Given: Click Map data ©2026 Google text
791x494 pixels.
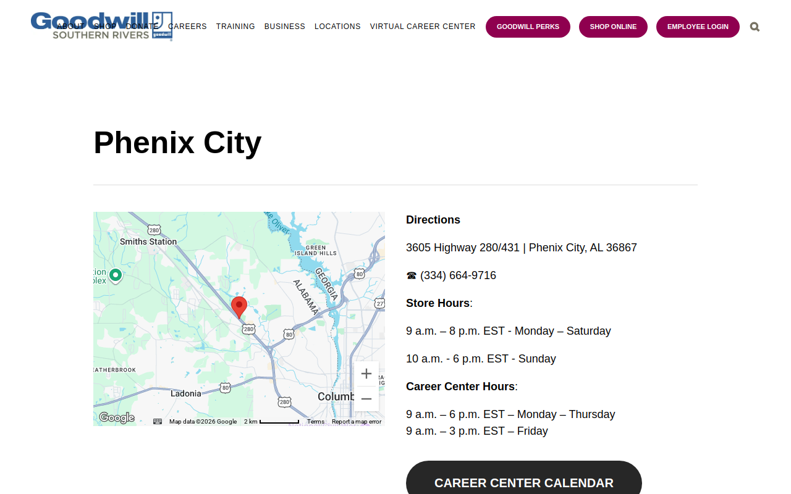Looking at the screenshot, I should 203,422.
